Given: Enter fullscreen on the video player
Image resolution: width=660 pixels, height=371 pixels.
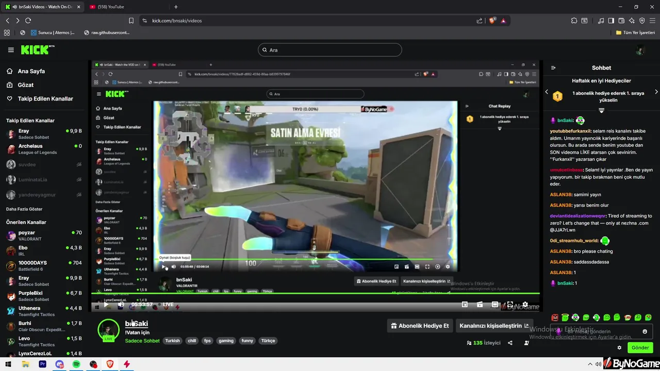Looking at the screenshot, I should pos(510,305).
